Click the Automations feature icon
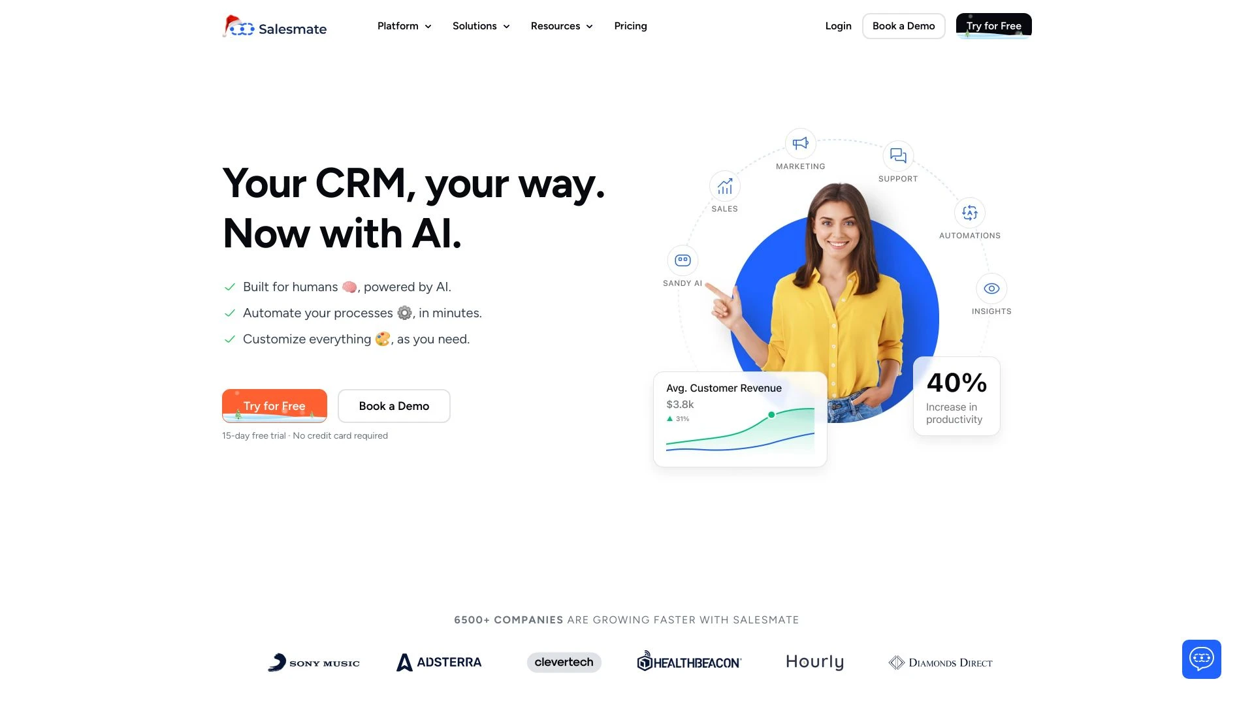The width and height of the screenshot is (1254, 705). (969, 213)
